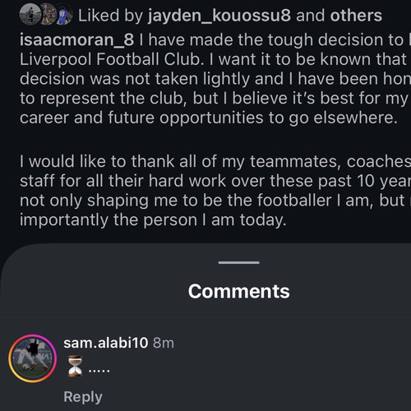Open the sam.alabi10 username in comments

tap(106, 343)
